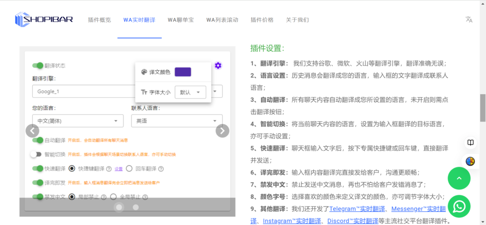Expand the 字体大小 默认 dropdown

[190, 92]
